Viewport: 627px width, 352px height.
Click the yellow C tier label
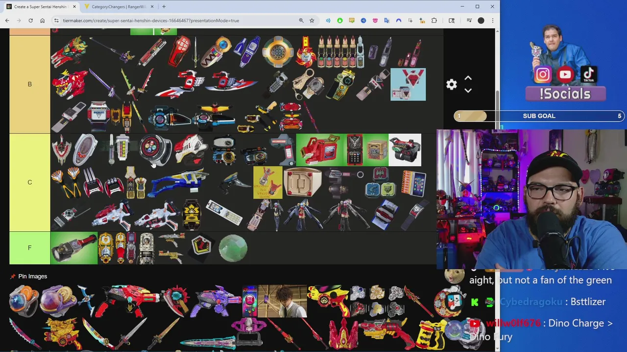pyautogui.click(x=29, y=182)
